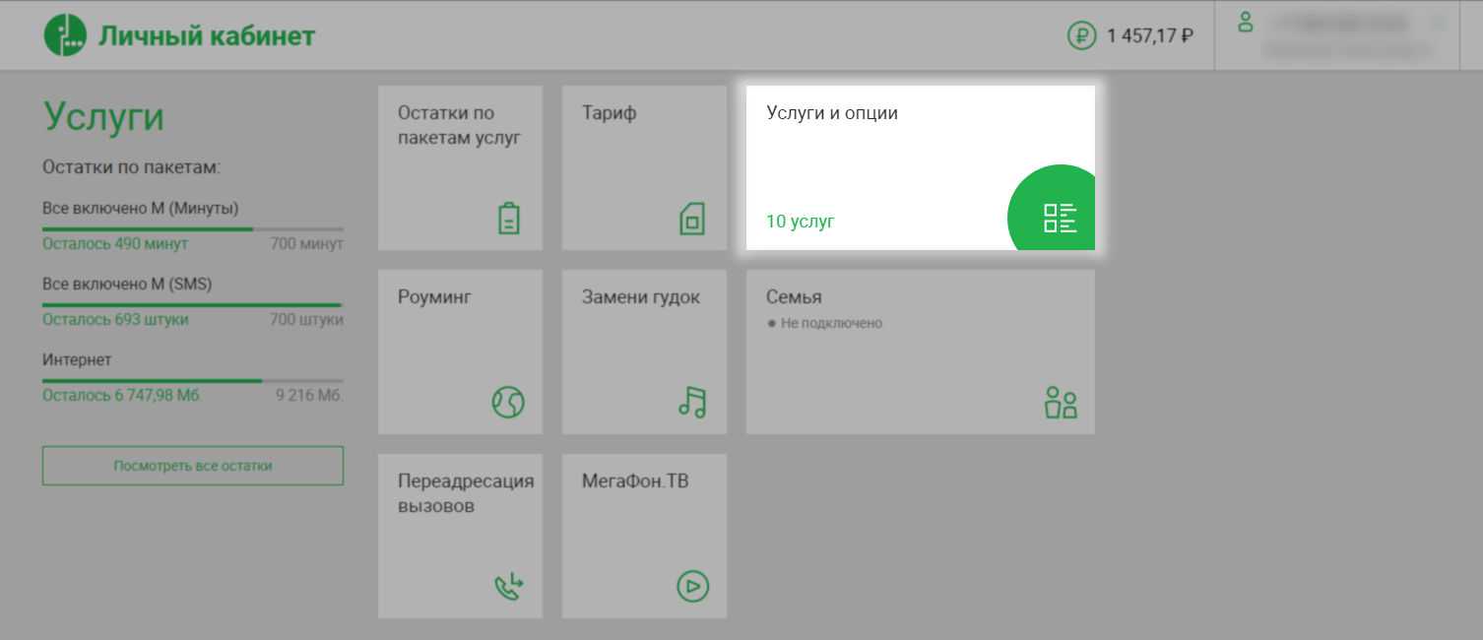The height and width of the screenshot is (640, 1483).
Task: Click the family people icon in Семья tile
Action: click(x=1060, y=403)
